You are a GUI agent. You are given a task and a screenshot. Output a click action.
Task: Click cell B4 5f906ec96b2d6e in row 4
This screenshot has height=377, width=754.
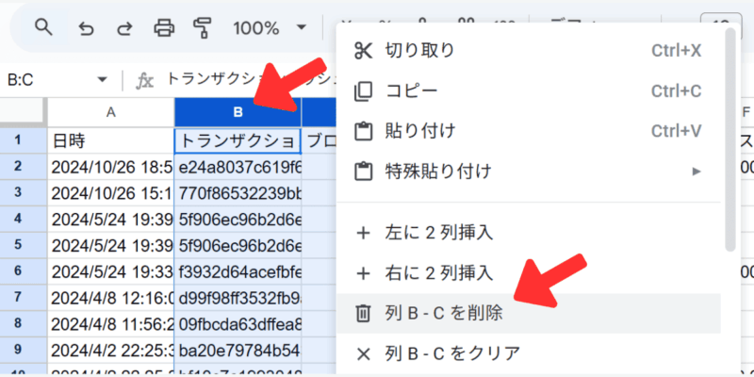click(238, 219)
